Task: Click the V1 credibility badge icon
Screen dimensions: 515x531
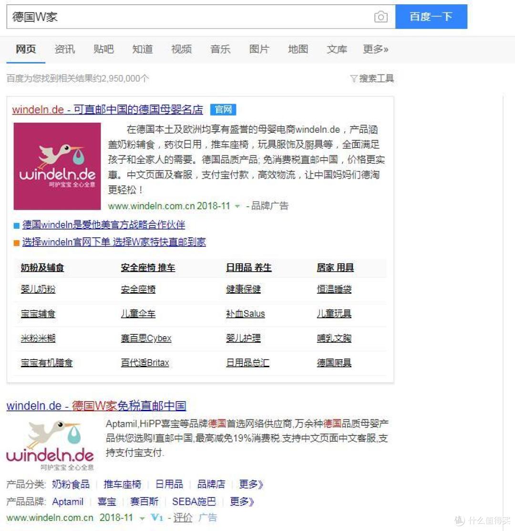Action: 157,518
